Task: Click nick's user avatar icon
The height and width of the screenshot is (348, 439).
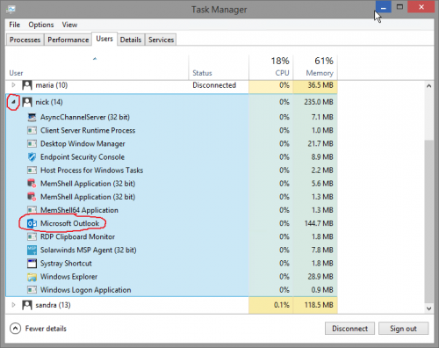Action: tap(27, 102)
